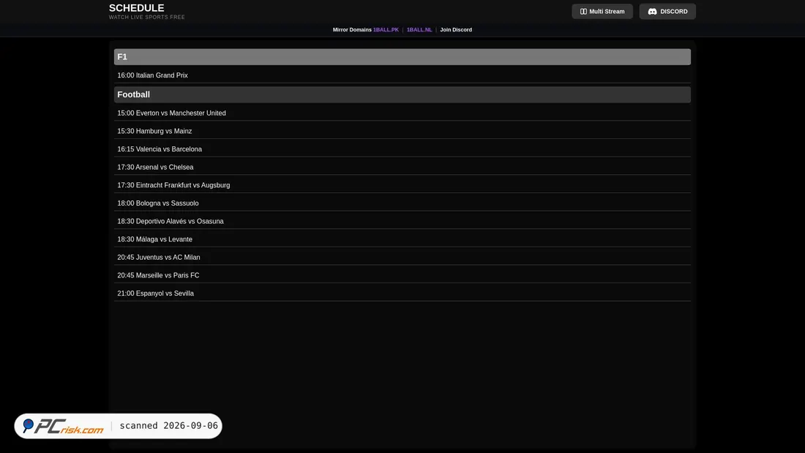Open 20:45 Marseille vs Paris FC

point(402,274)
